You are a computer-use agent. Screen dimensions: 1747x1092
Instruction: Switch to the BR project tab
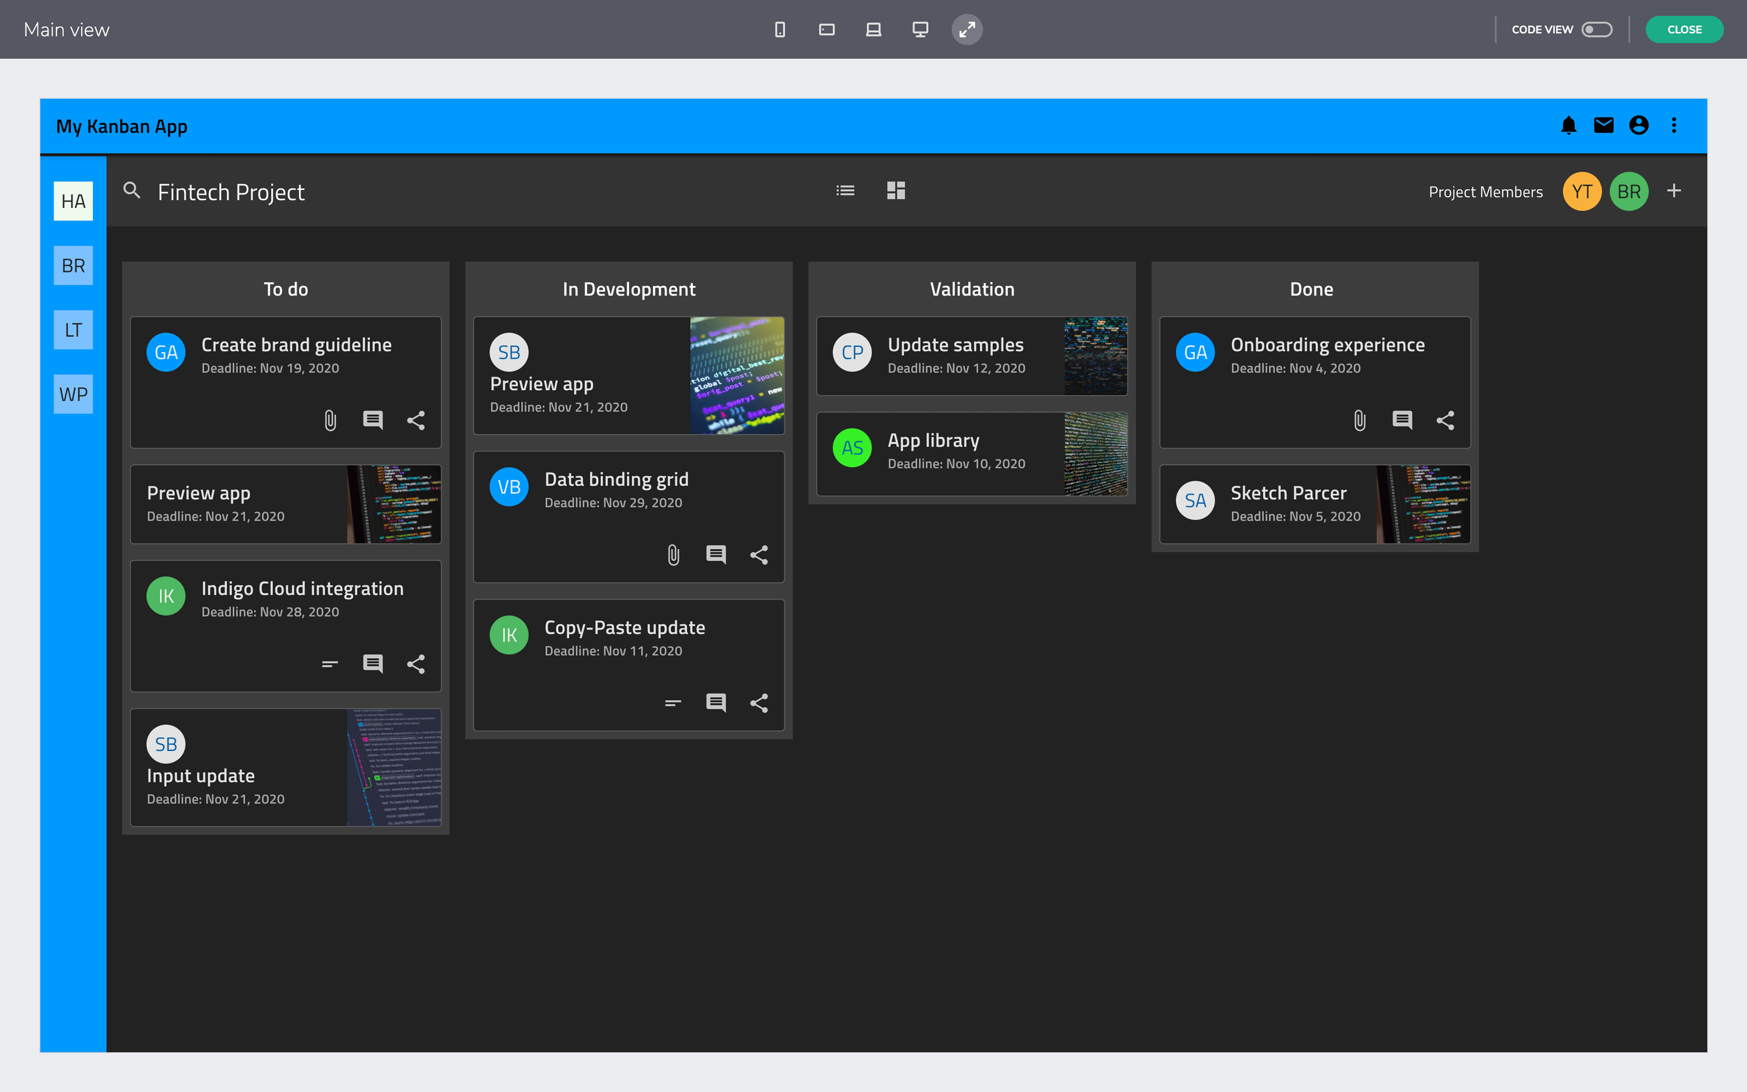tap(72, 265)
